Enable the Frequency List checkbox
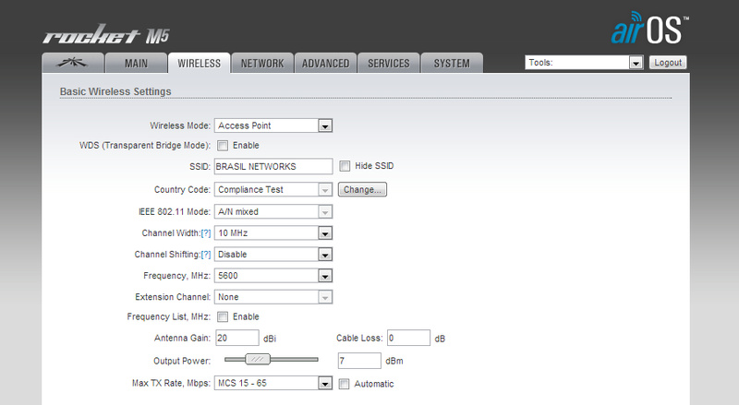 [223, 317]
